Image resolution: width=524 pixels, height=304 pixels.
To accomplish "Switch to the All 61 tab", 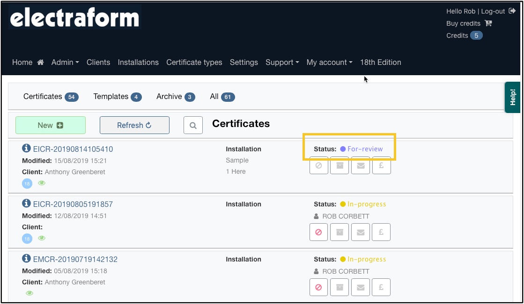I will coord(222,97).
